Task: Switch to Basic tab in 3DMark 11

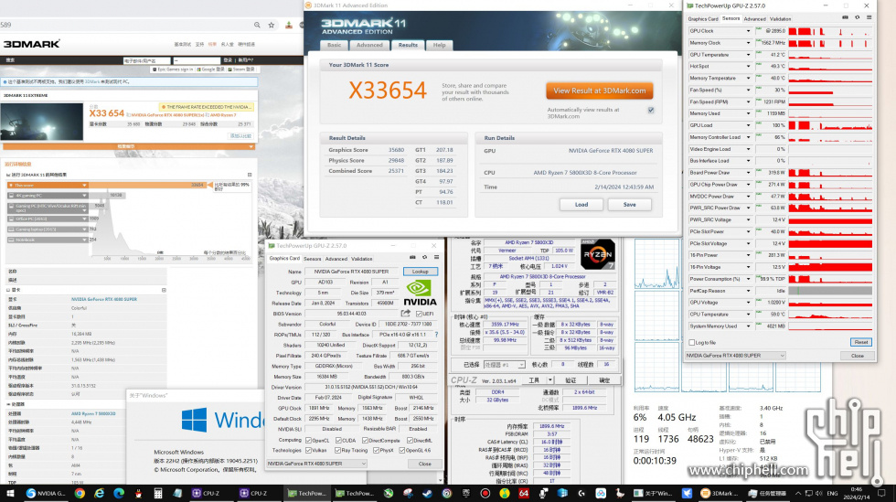Action: click(x=335, y=45)
